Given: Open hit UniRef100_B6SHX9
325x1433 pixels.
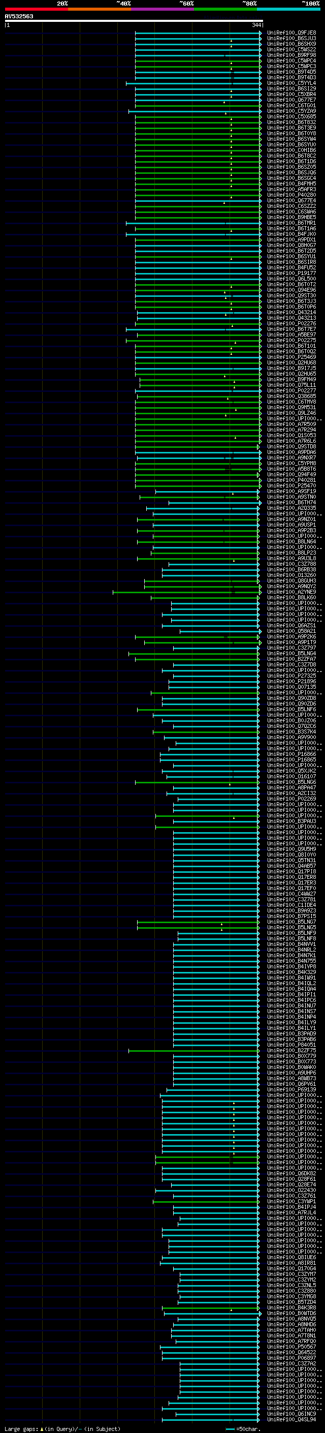Looking at the screenshot, I should (291, 44).
